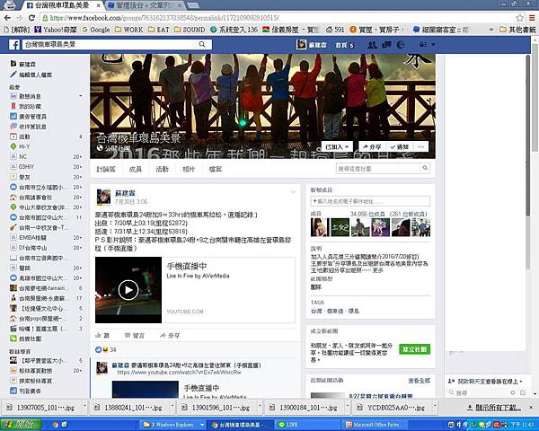The image size is (539, 431).
Task: Click the 更多 link in group description
Action: [x=378, y=270]
